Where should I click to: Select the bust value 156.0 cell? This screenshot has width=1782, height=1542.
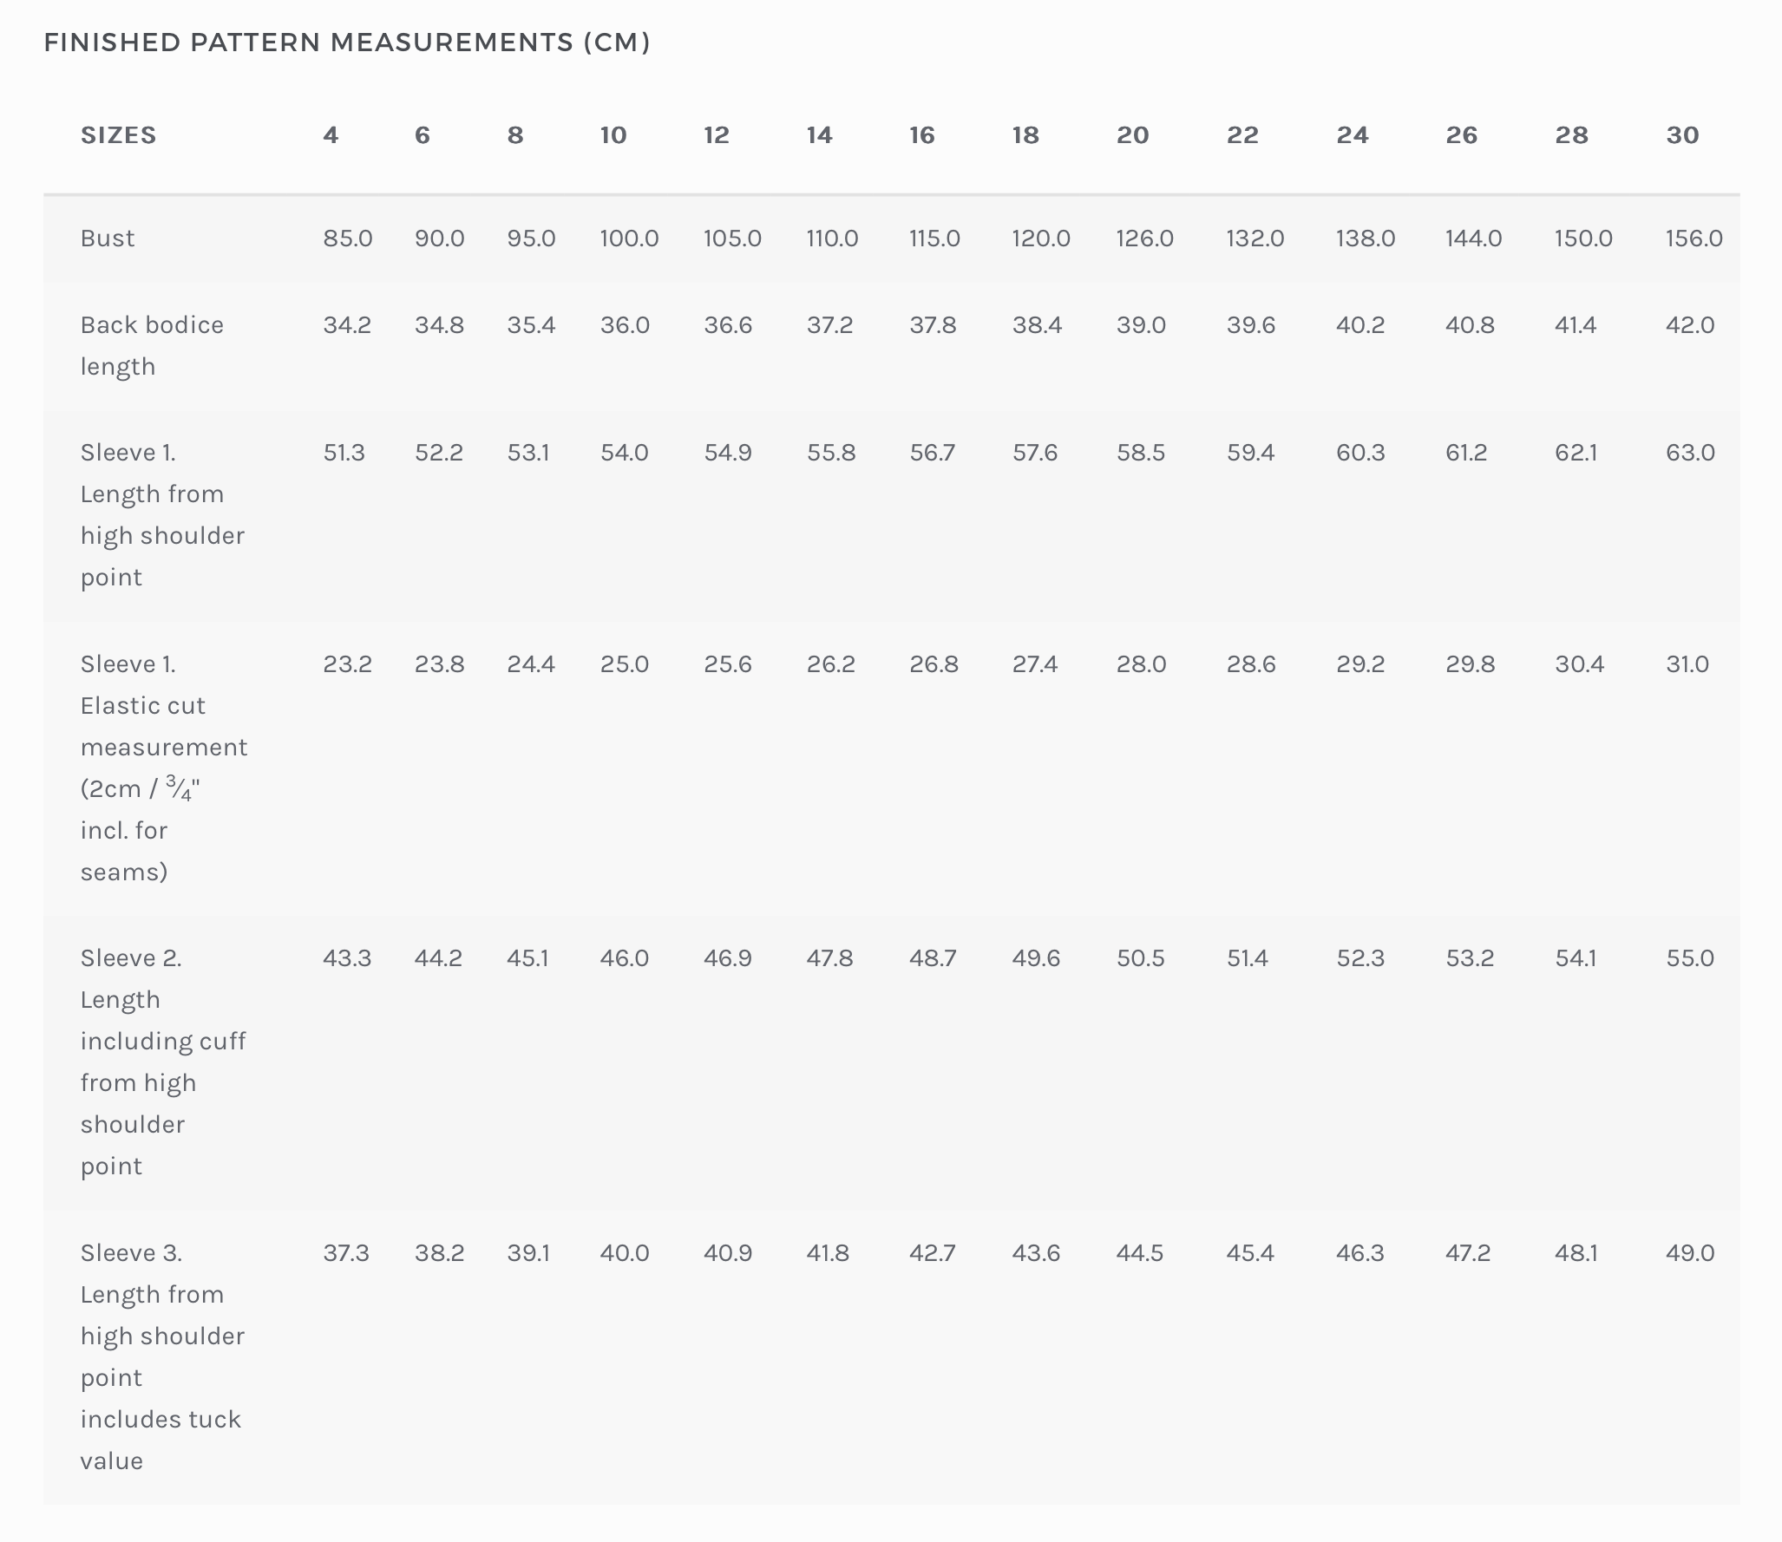(1694, 238)
